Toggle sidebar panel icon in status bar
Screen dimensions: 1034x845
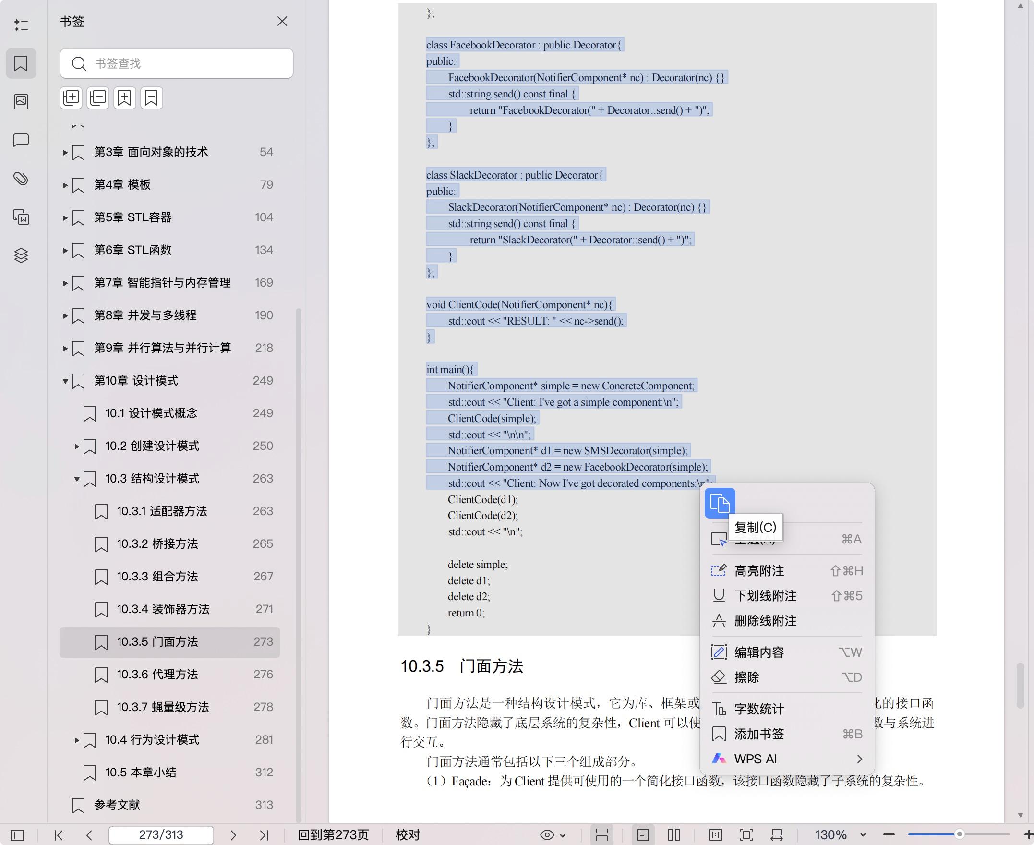17,835
